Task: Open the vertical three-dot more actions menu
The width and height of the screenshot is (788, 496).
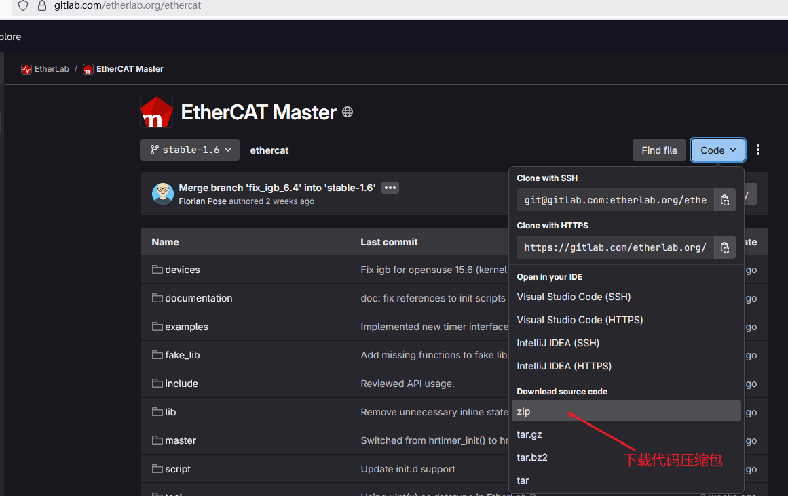Action: [x=758, y=150]
